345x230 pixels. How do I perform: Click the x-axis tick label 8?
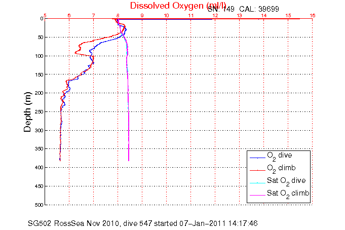pyautogui.click(x=118, y=15)
